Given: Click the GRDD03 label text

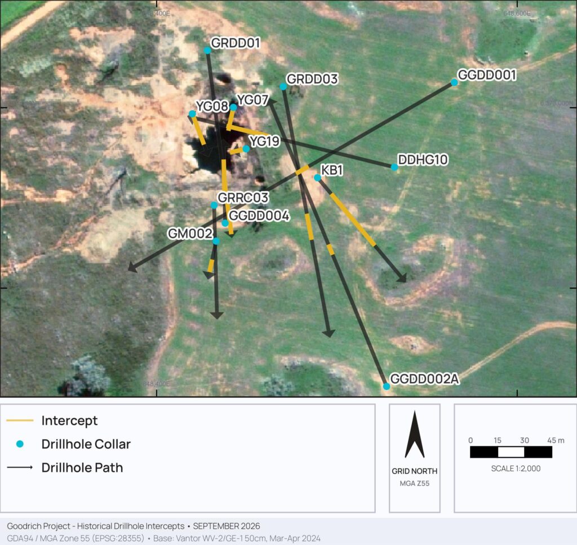Looking at the screenshot, I should tap(312, 79).
